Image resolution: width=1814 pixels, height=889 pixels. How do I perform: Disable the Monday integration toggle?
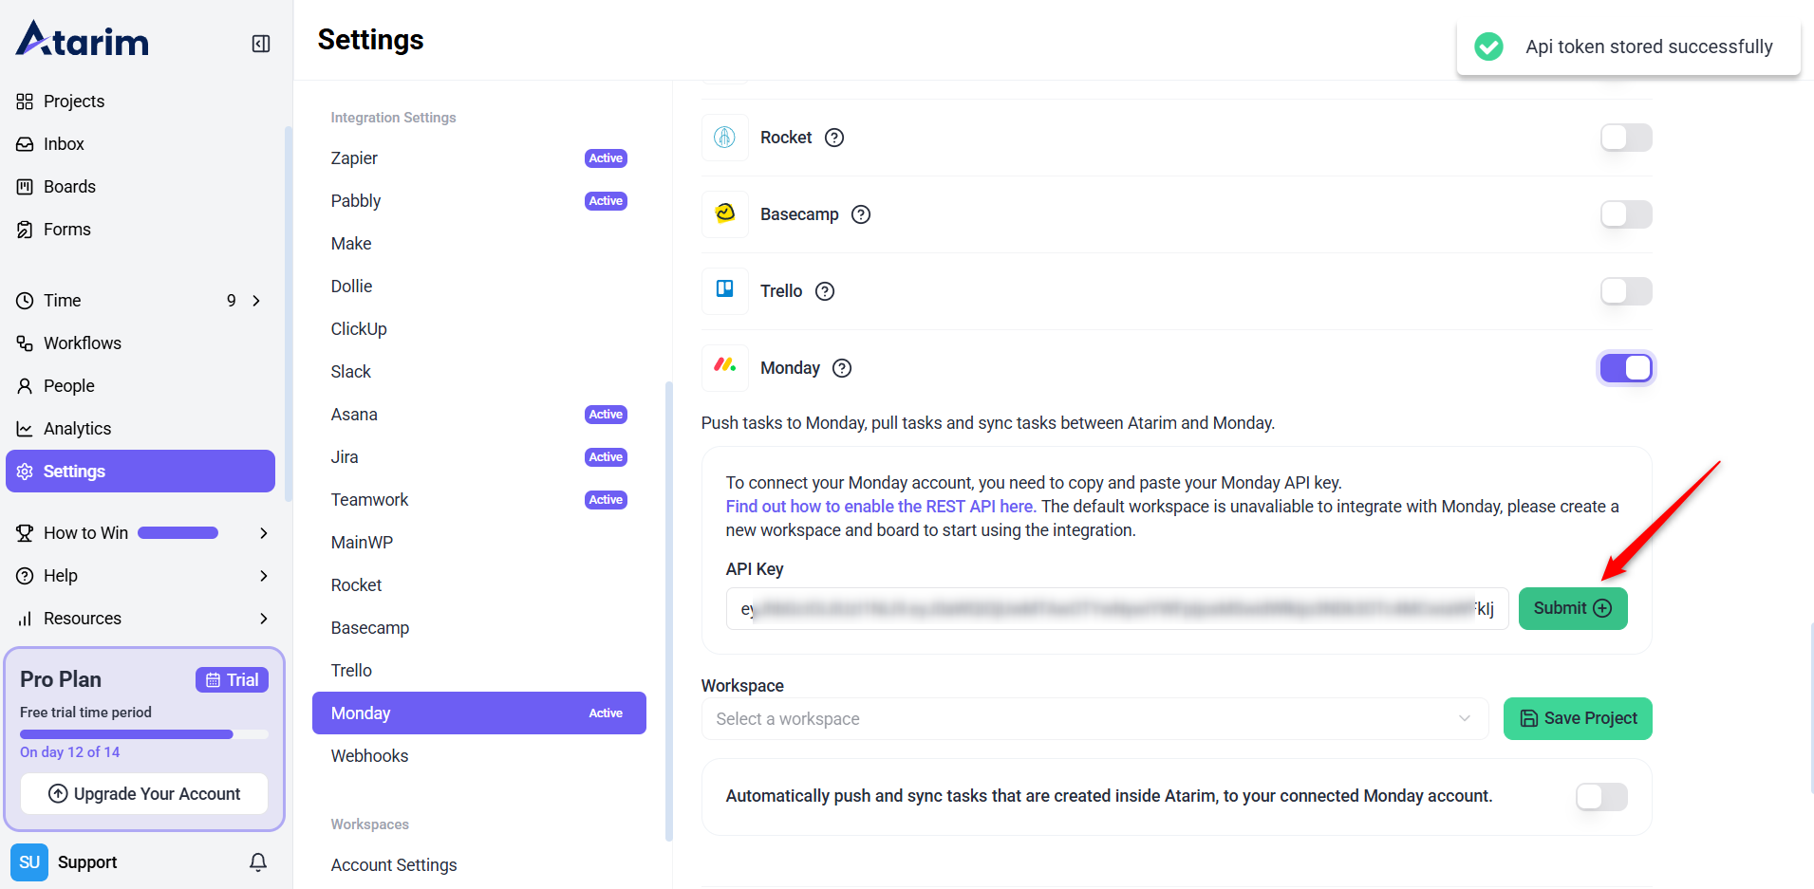point(1625,368)
